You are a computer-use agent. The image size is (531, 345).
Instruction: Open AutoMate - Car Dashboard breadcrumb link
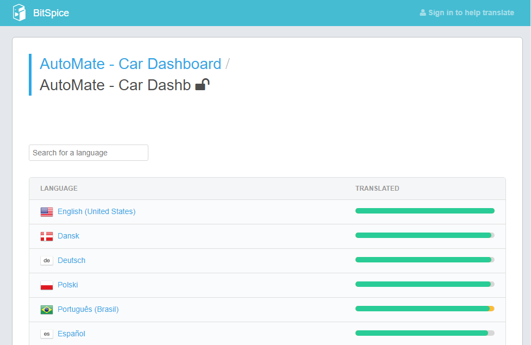click(x=130, y=64)
